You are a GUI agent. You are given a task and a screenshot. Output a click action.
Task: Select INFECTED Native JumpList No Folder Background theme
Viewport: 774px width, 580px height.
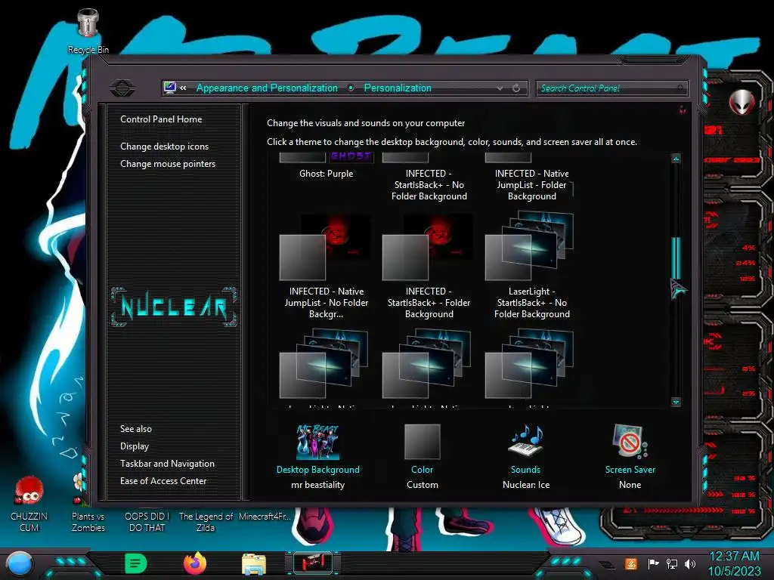(x=327, y=267)
